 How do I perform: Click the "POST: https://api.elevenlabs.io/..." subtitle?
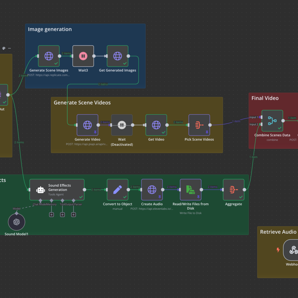pyautogui.click(x=152, y=209)
